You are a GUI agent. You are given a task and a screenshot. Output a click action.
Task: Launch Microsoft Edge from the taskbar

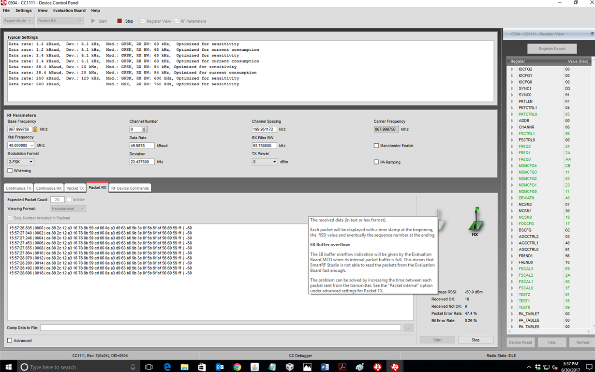(x=167, y=367)
